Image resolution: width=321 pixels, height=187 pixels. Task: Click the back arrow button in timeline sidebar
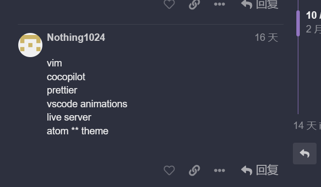(x=305, y=154)
